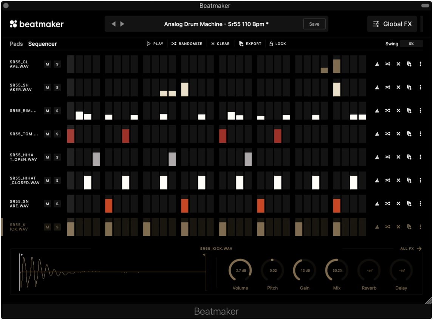
Task: Start playback with the PLAY button
Action: 155,43
